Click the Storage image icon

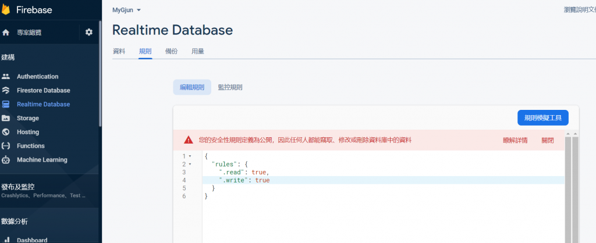6,118
